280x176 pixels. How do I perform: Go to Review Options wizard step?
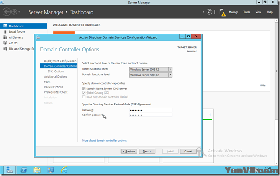53,87
